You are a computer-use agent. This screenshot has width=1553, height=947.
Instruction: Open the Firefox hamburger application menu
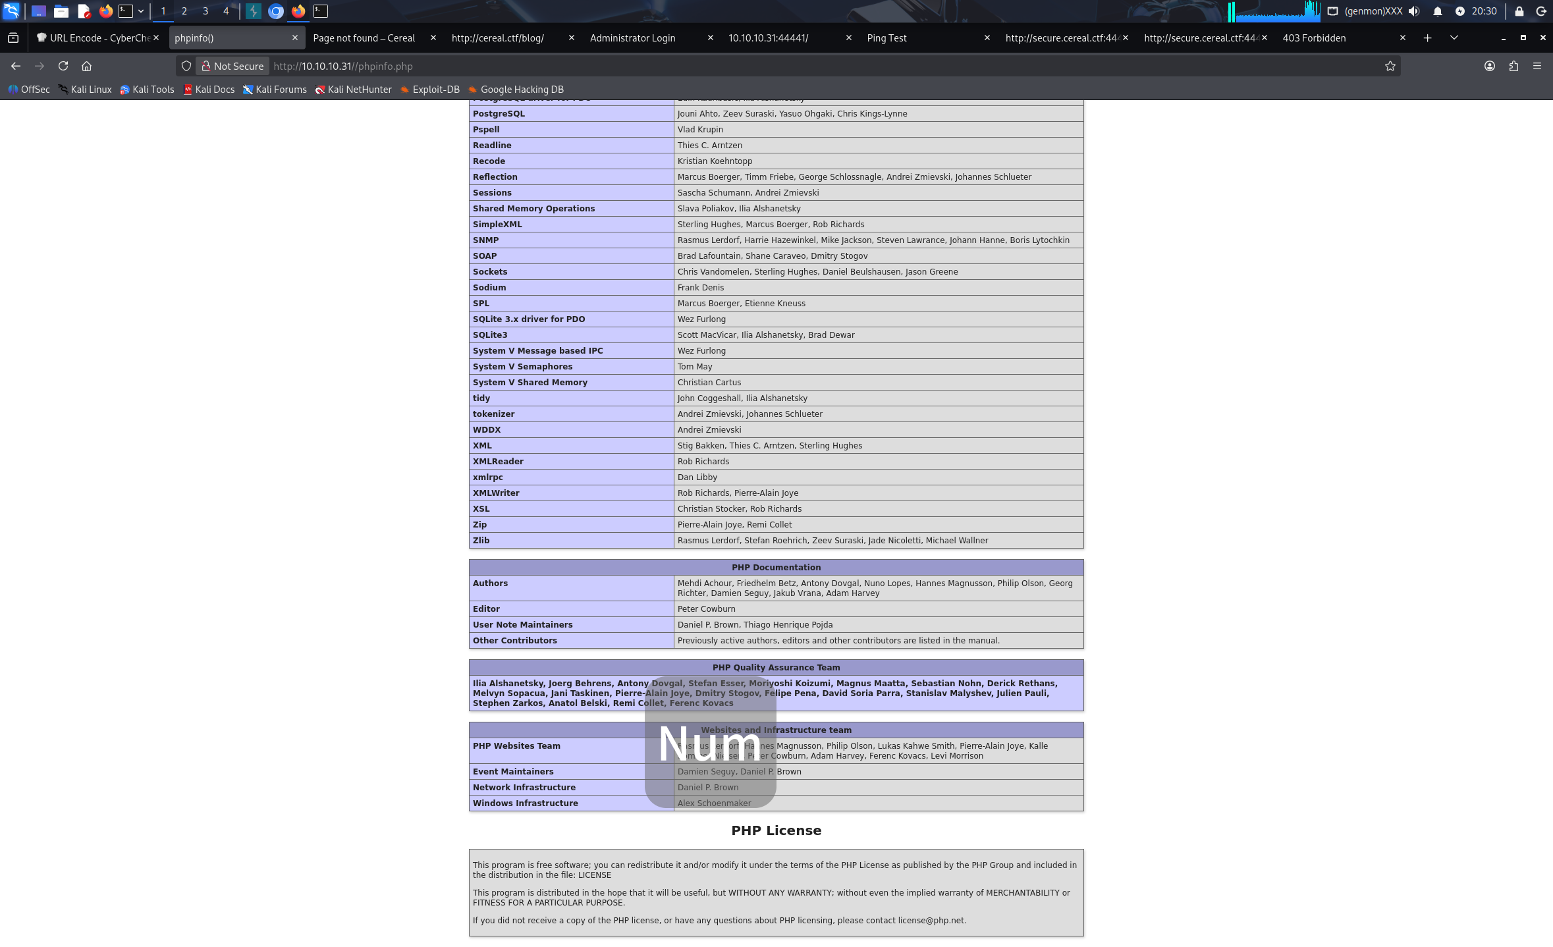(1537, 66)
